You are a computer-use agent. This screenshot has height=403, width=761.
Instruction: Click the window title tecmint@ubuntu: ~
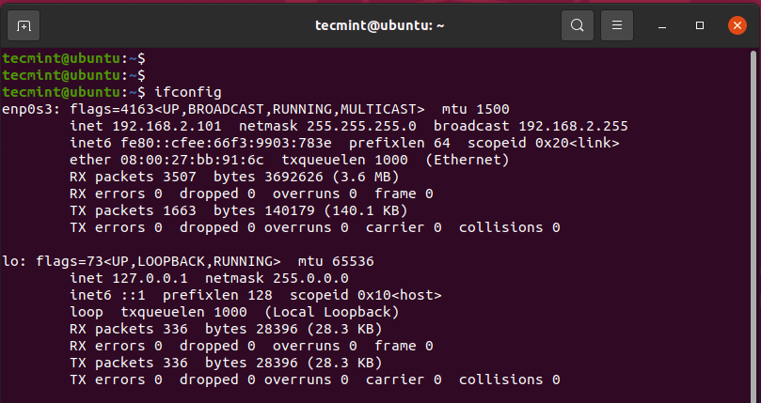(380, 24)
